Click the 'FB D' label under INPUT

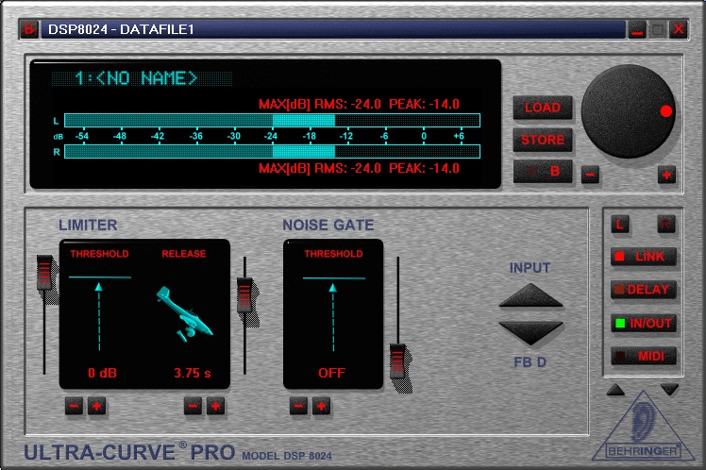pos(529,362)
